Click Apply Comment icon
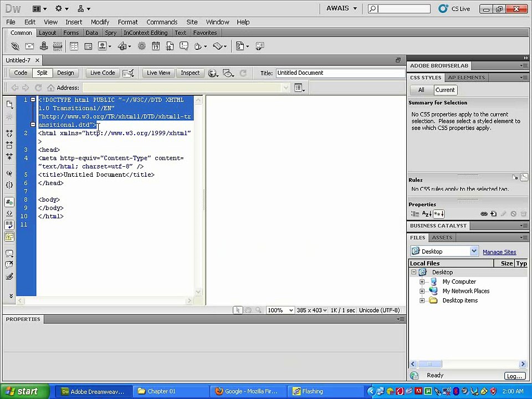532x399 pixels. pos(9,253)
